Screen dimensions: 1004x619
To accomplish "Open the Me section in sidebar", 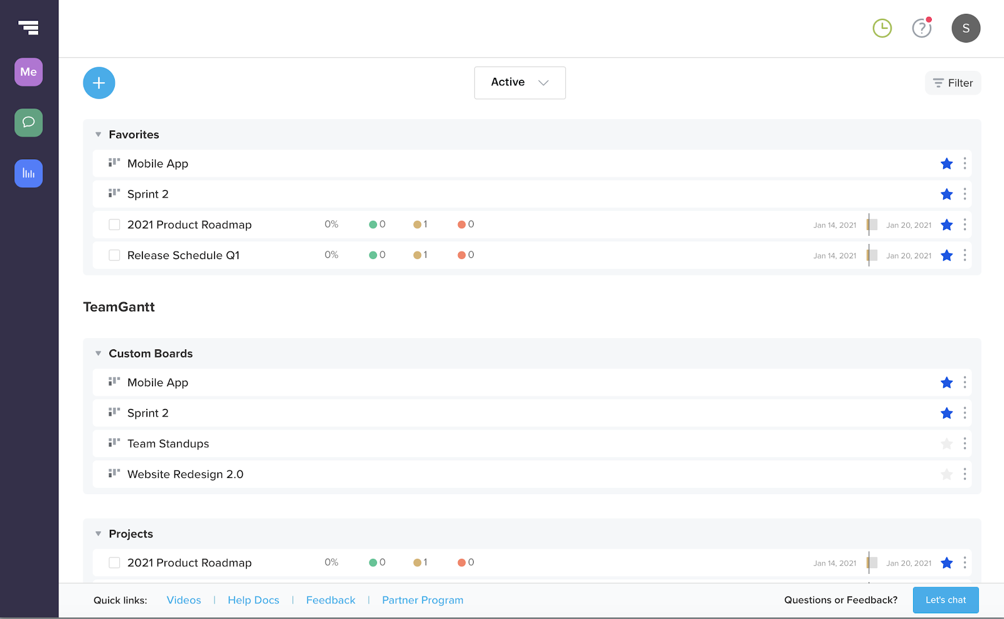I will (29, 72).
